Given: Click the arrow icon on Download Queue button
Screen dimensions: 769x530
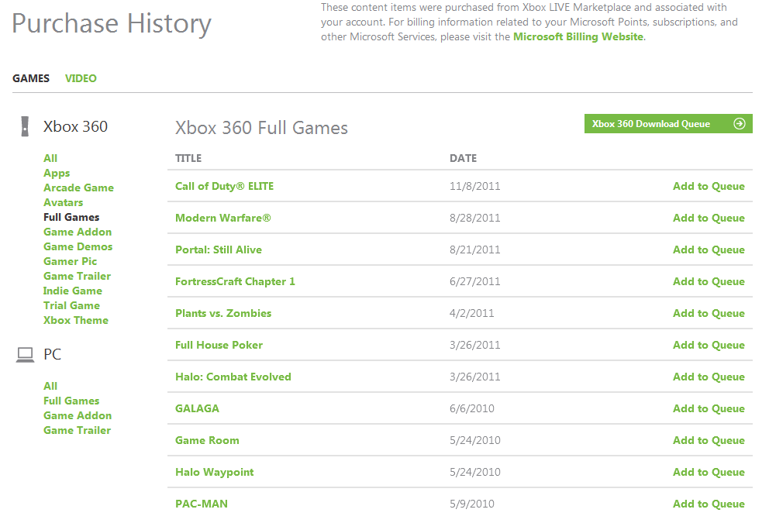Looking at the screenshot, I should pos(739,124).
